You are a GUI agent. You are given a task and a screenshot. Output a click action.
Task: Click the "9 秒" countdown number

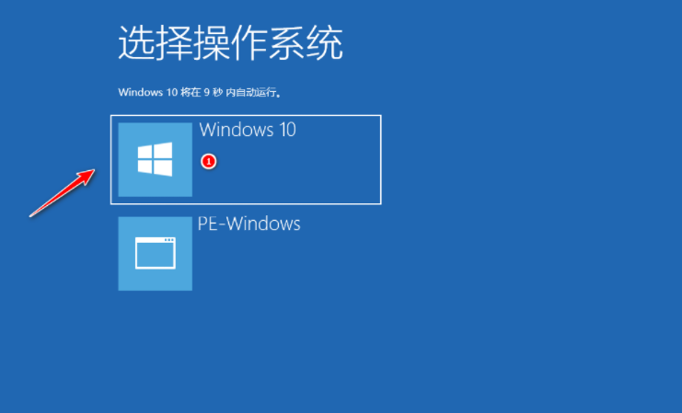(x=214, y=92)
